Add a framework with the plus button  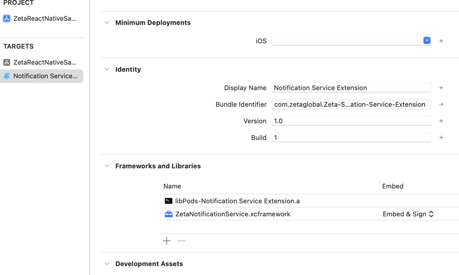(167, 241)
